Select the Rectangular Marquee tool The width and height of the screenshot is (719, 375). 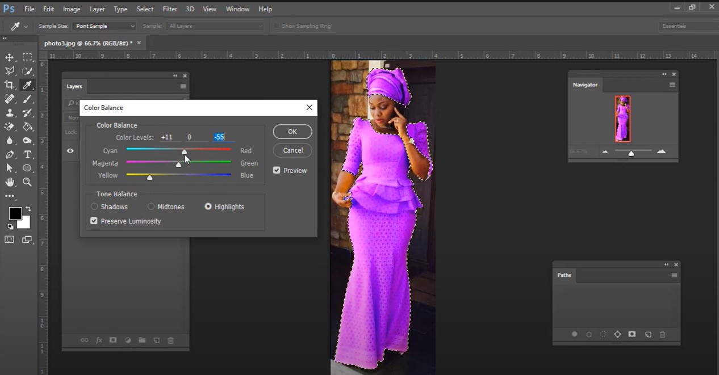27,57
